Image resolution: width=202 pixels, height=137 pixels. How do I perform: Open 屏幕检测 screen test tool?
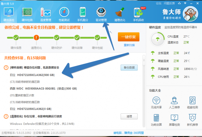174,120
